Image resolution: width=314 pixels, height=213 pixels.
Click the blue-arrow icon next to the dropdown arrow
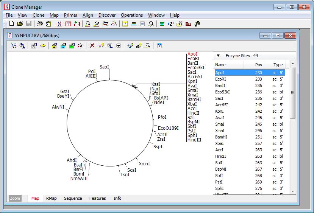pyautogui.click(x=110, y=46)
